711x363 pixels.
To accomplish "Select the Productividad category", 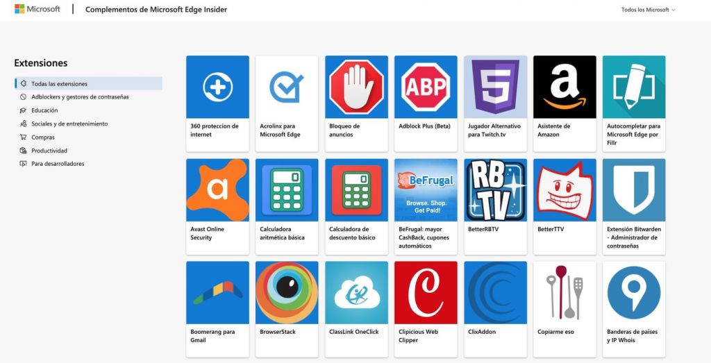I will [x=49, y=151].
